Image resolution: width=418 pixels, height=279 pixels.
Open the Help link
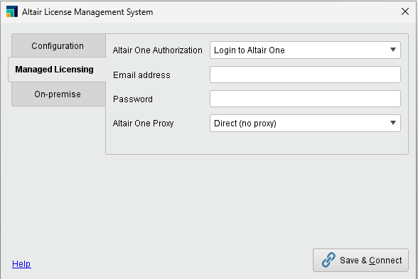click(21, 264)
